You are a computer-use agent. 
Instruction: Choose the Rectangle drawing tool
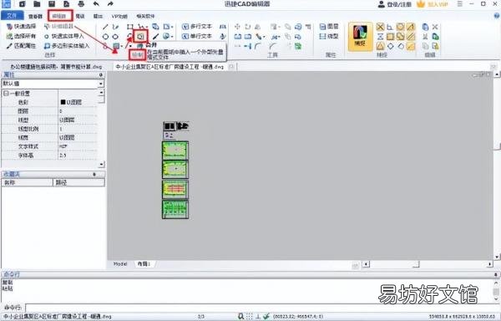pos(129,27)
